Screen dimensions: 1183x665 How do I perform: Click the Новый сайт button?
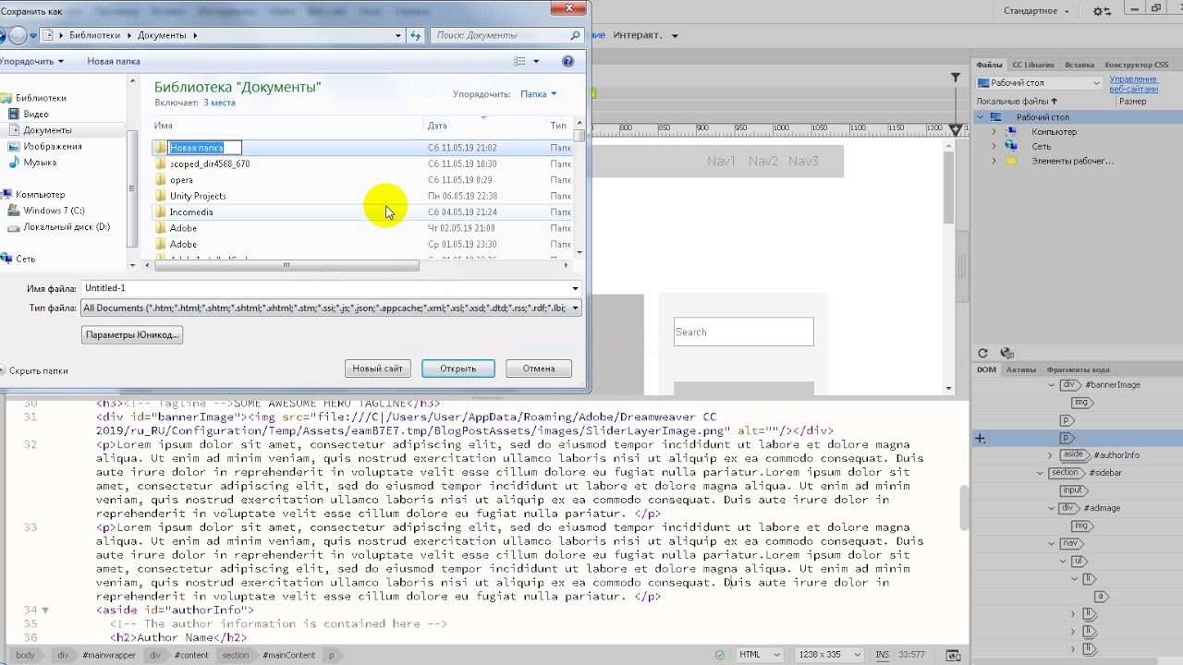377,369
